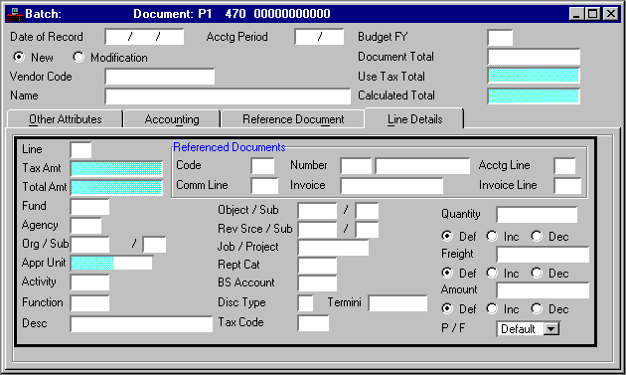This screenshot has width=626, height=375.
Task: Click the Calculated Total field
Action: 534,96
